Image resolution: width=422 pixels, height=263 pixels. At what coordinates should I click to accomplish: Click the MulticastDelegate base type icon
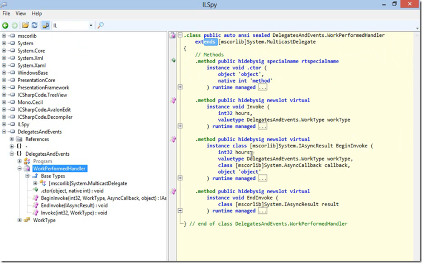(x=43, y=183)
